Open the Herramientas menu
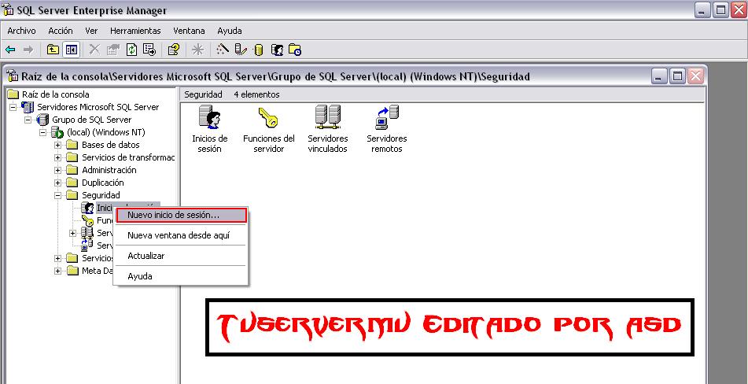The width and height of the screenshot is (748, 384). pos(135,31)
